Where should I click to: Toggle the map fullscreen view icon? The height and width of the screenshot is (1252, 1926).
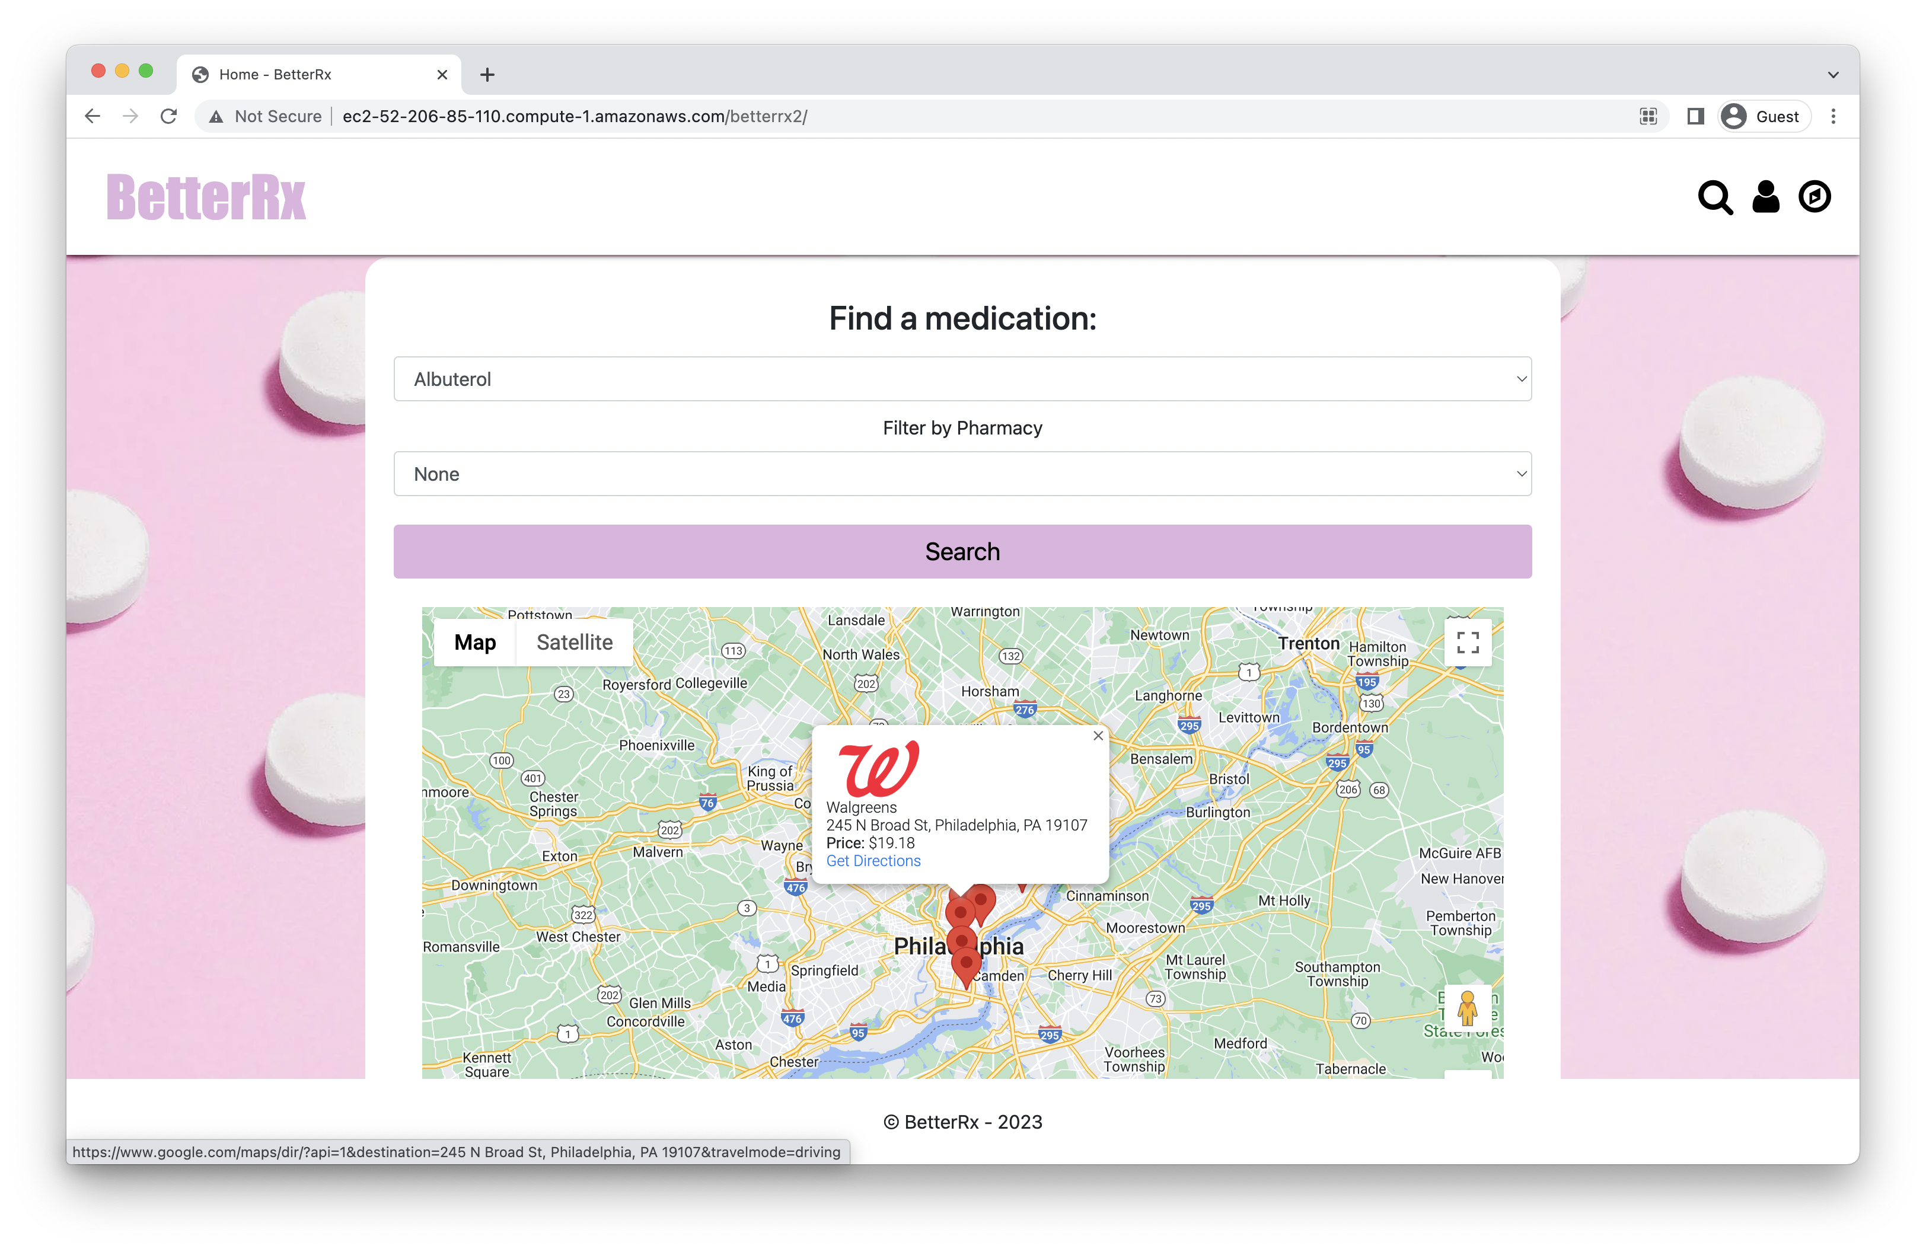[x=1467, y=642]
